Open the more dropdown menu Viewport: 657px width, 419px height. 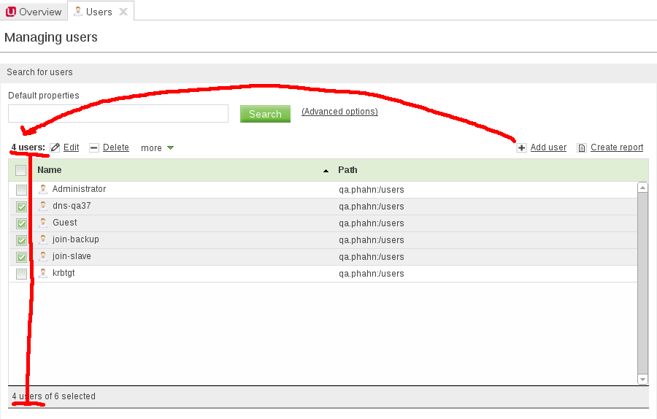pyautogui.click(x=157, y=148)
